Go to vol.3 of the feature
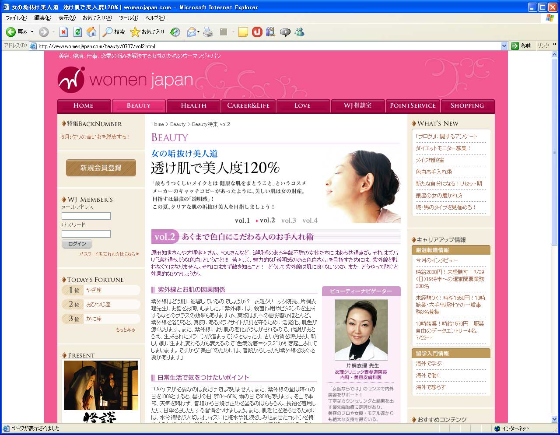560x435 pixels. tap(288, 221)
